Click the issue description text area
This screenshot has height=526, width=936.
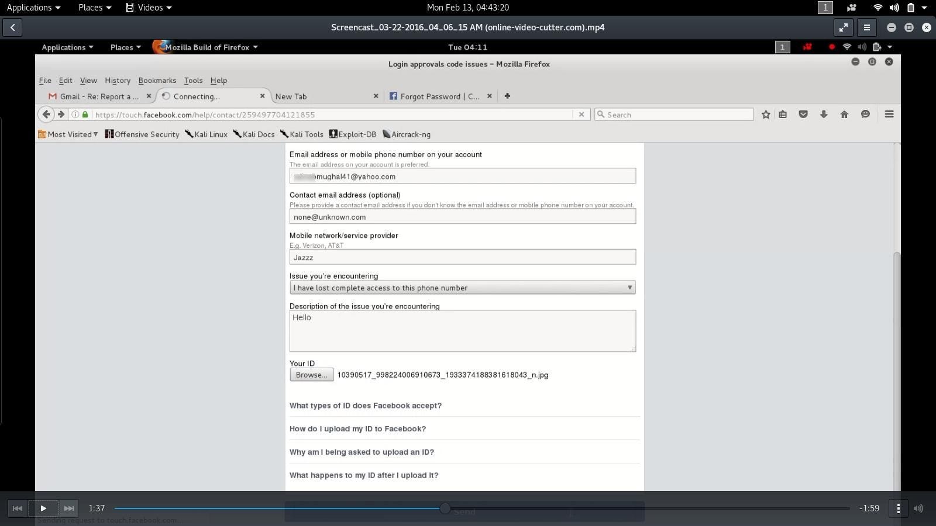(463, 331)
